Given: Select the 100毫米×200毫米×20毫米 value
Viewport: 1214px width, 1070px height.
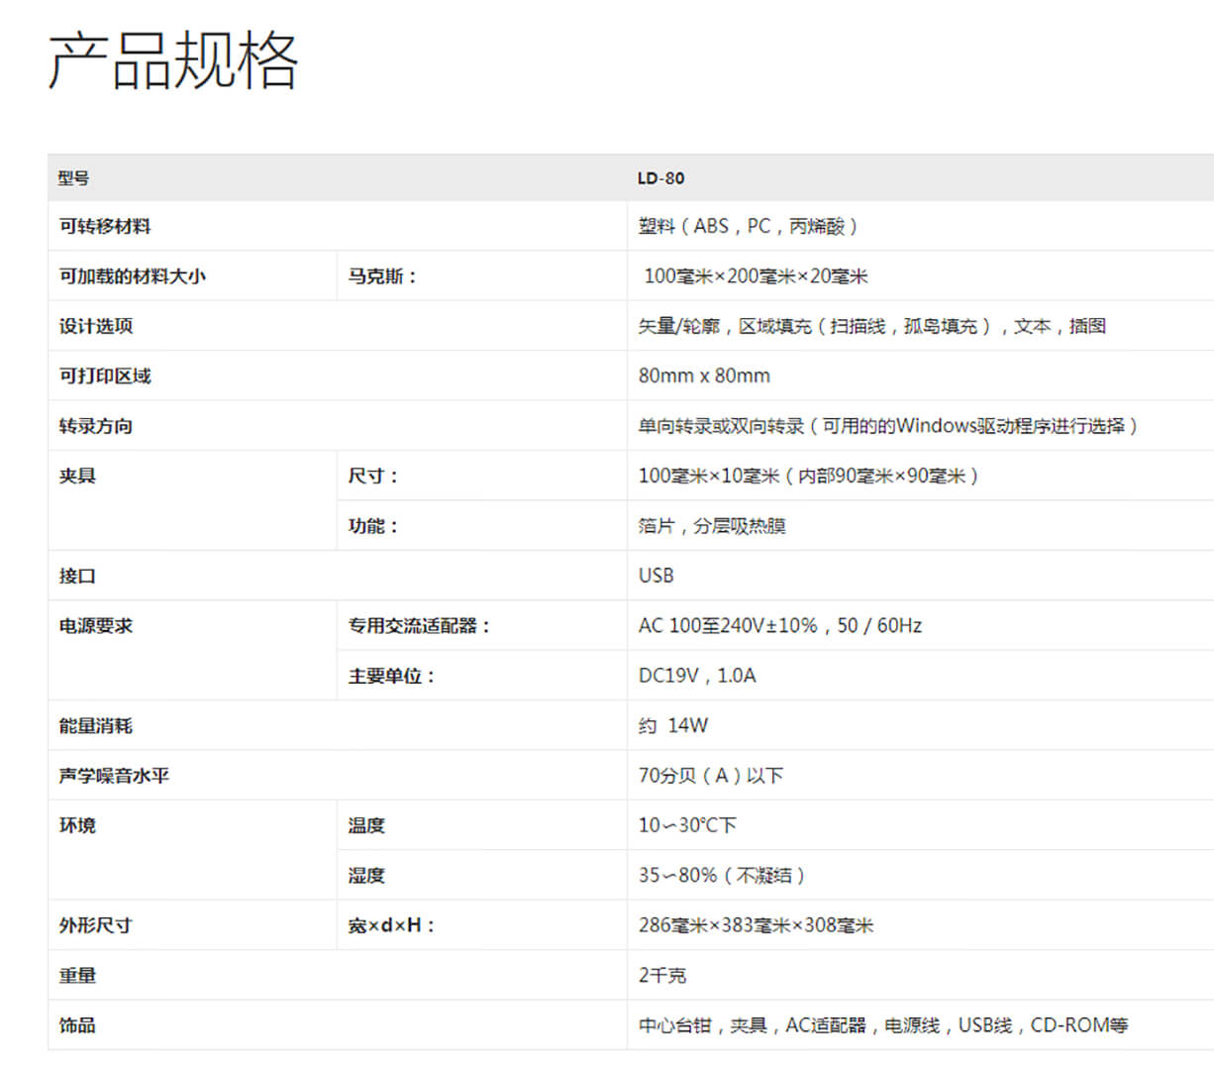Looking at the screenshot, I should pyautogui.click(x=756, y=276).
